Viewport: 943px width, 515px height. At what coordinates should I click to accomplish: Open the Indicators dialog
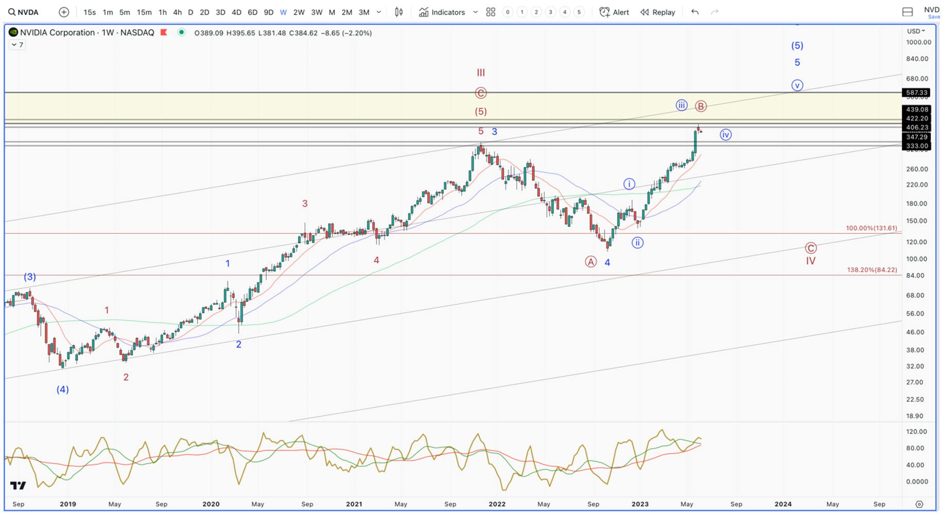442,12
